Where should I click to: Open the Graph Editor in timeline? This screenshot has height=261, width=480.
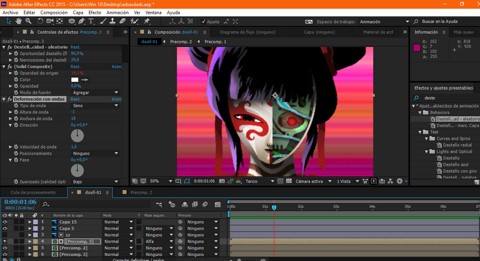[217, 204]
